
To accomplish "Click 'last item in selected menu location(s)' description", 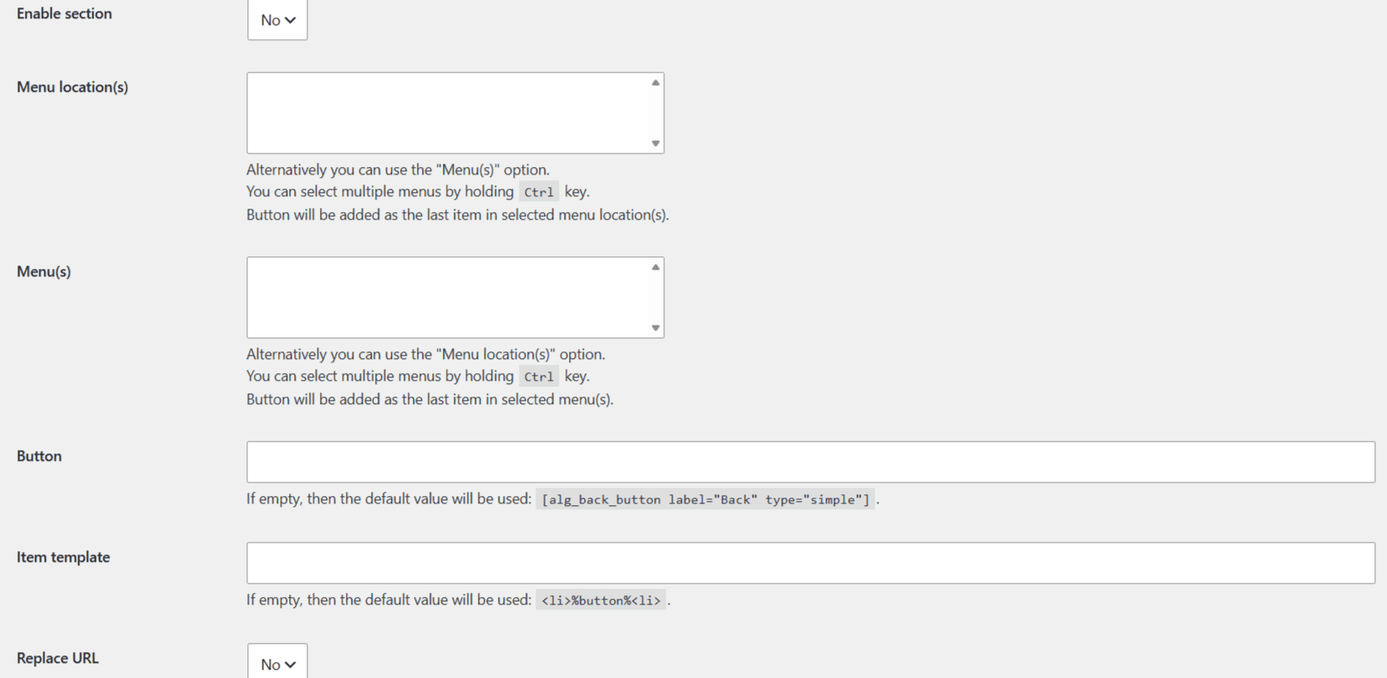I will click(458, 215).
